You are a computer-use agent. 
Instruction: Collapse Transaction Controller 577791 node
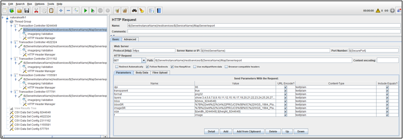pos(11,92)
